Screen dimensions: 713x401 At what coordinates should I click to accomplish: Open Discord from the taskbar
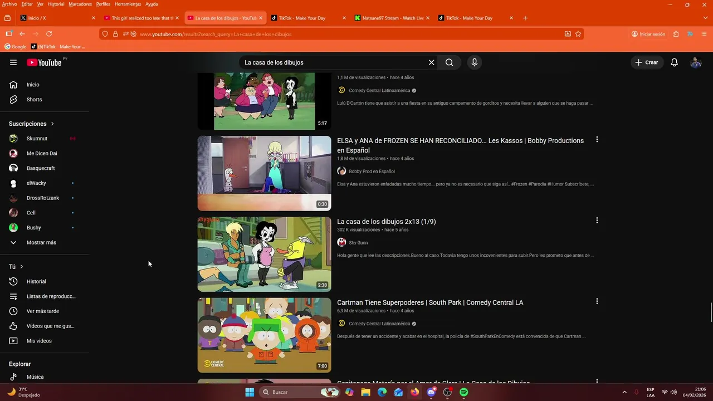[x=431, y=392]
